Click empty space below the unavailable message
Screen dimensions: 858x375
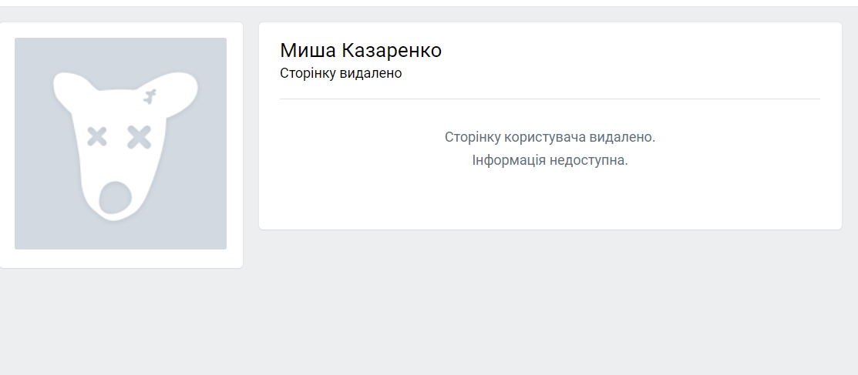tap(550, 200)
